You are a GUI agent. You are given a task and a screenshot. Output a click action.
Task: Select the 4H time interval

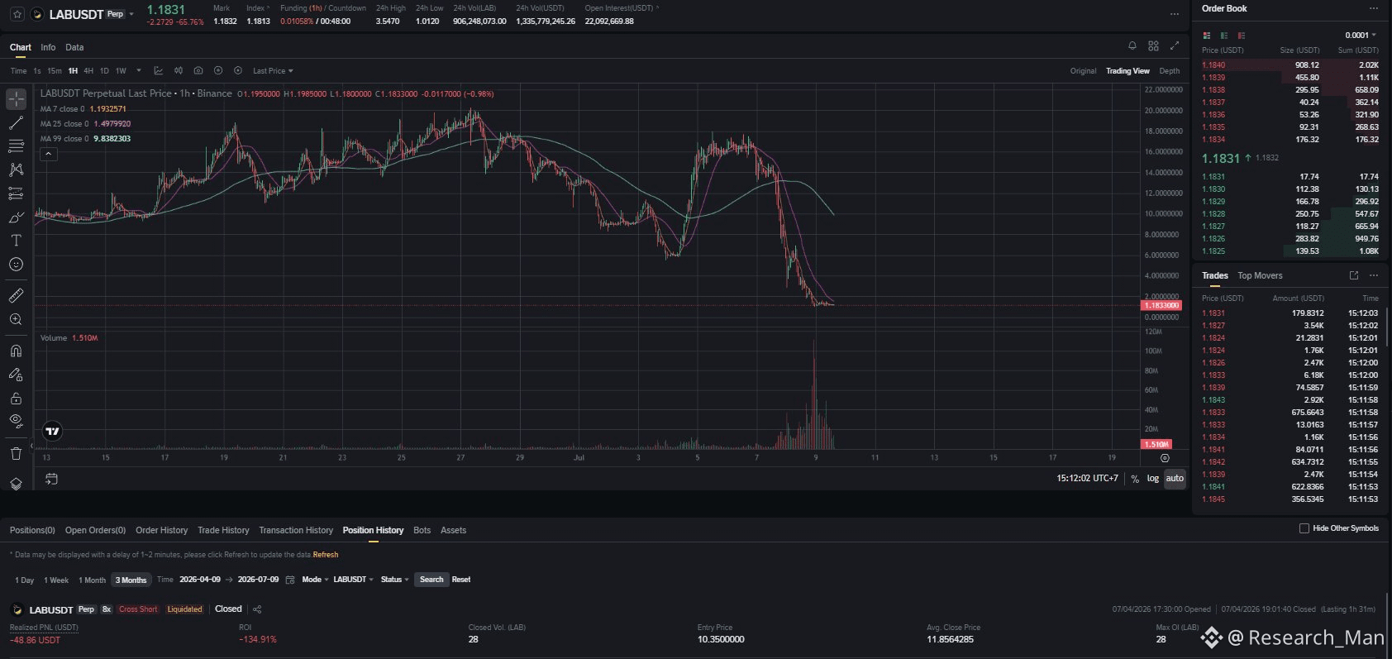88,71
